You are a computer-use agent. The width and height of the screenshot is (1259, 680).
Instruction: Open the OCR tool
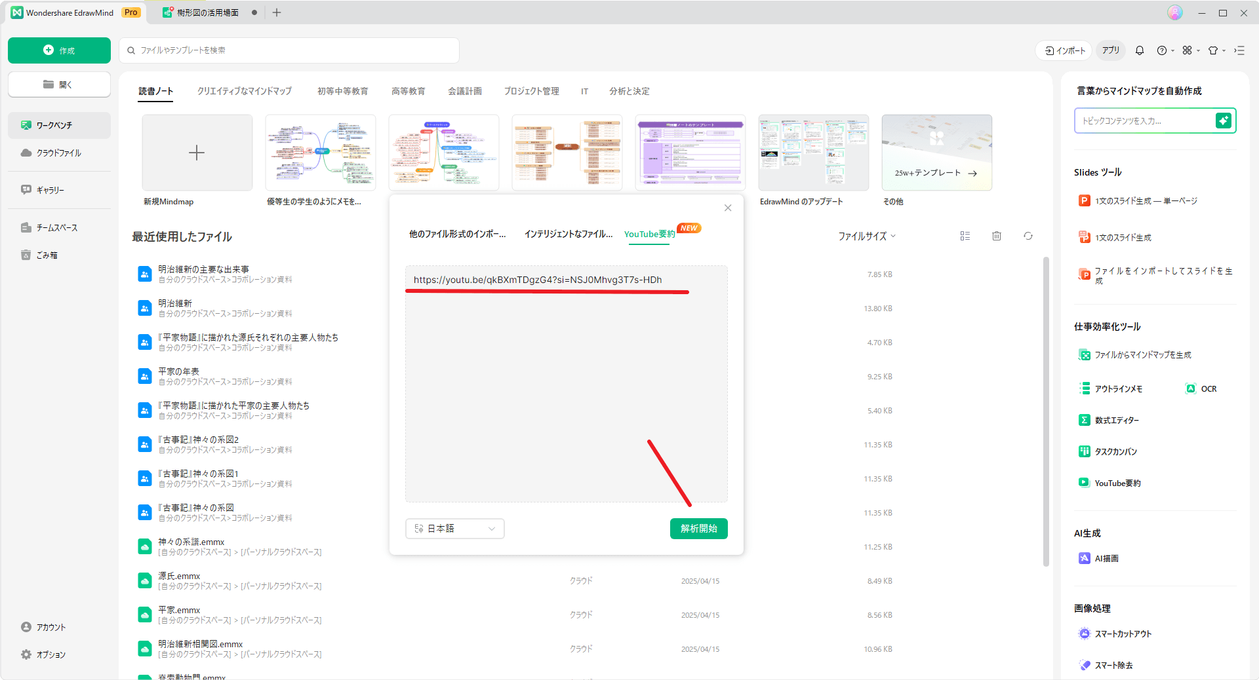point(1201,389)
